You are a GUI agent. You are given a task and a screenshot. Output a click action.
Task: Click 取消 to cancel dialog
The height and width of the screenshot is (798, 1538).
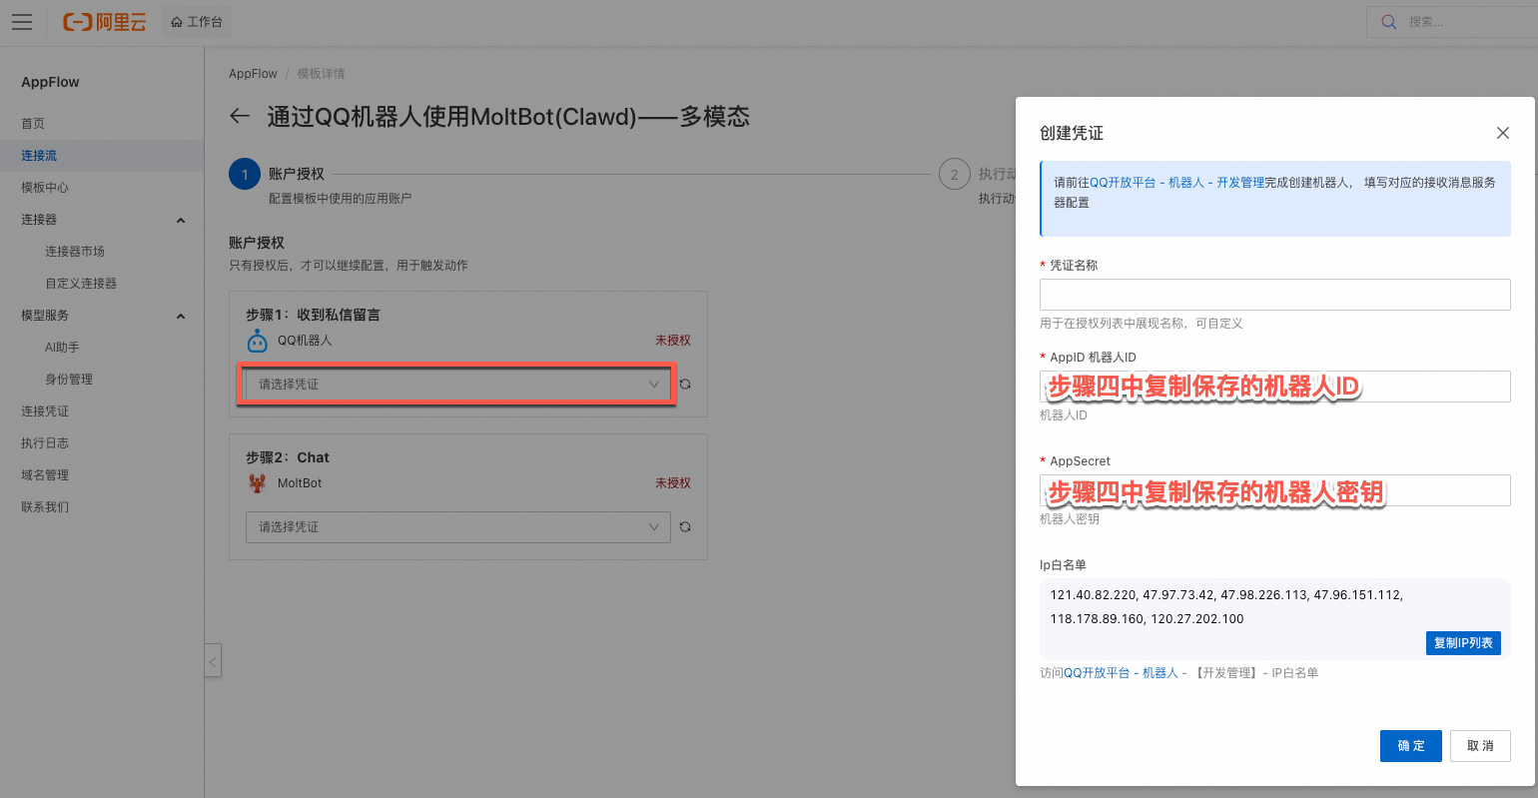coord(1480,746)
